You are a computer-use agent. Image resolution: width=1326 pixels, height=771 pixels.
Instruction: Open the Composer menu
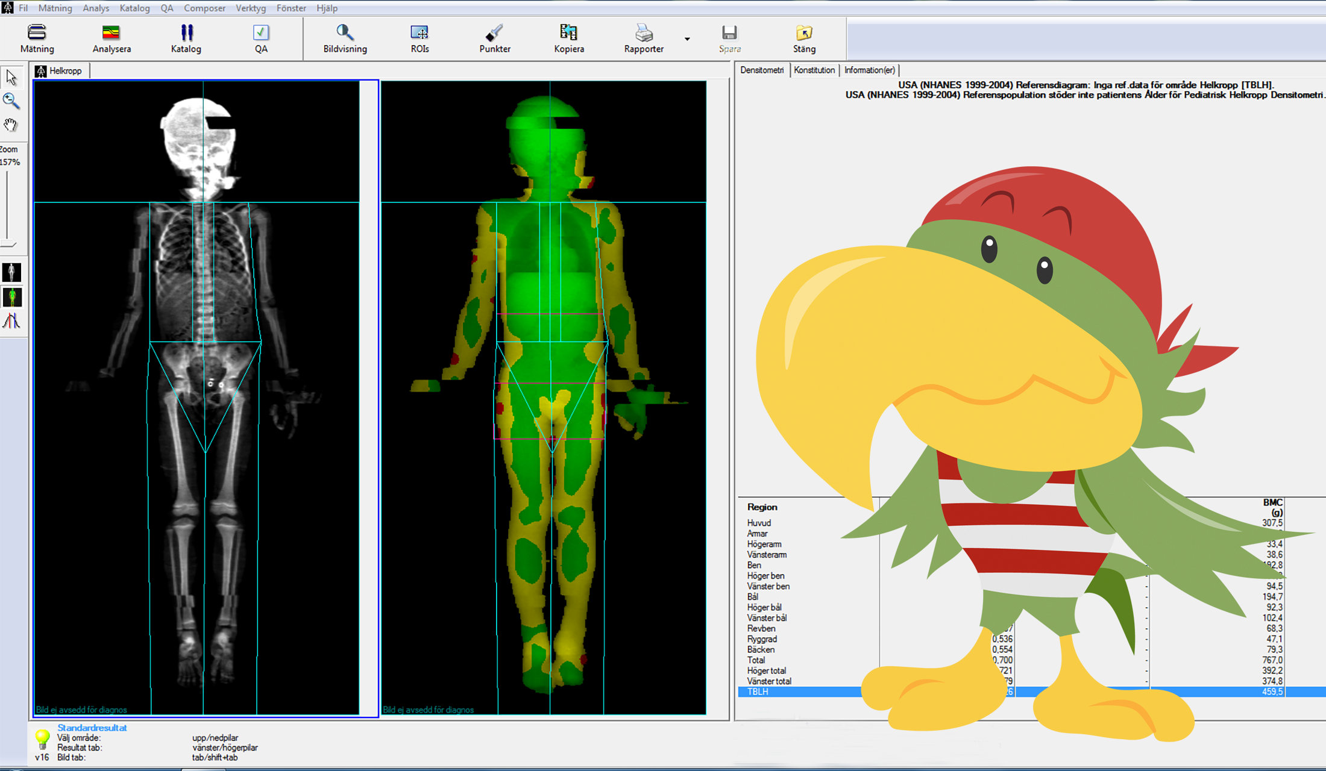point(204,8)
